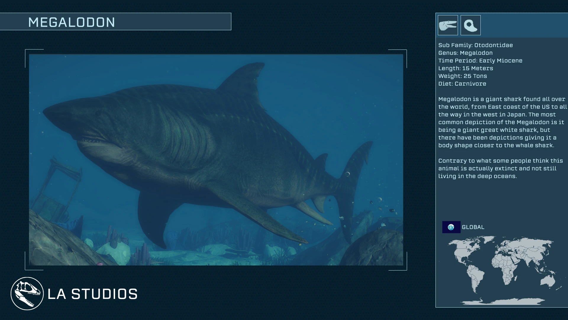This screenshot has width=568, height=320.
Task: Click the Length: 15 Meters line
Action: pyautogui.click(x=466, y=68)
